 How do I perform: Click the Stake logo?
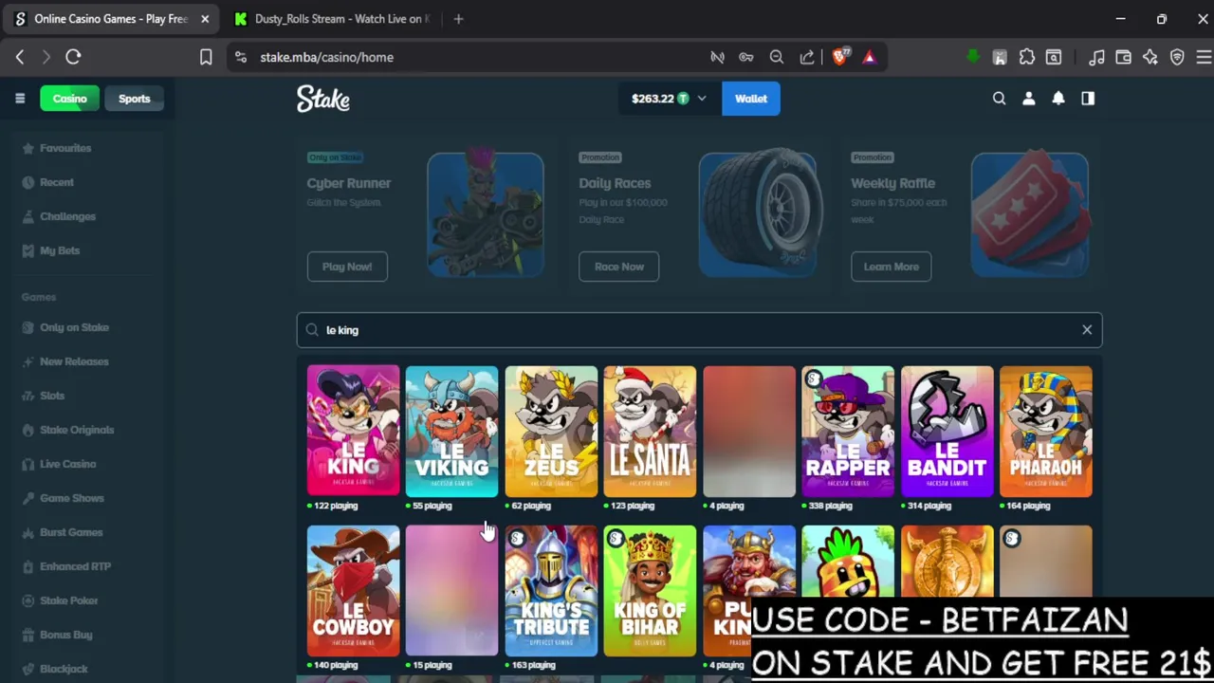tap(323, 99)
